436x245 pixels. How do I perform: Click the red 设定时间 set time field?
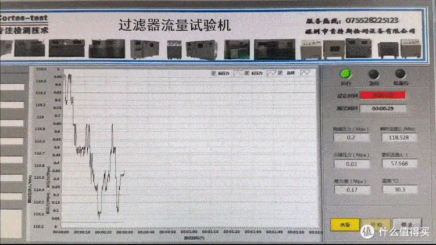pyautogui.click(x=383, y=96)
